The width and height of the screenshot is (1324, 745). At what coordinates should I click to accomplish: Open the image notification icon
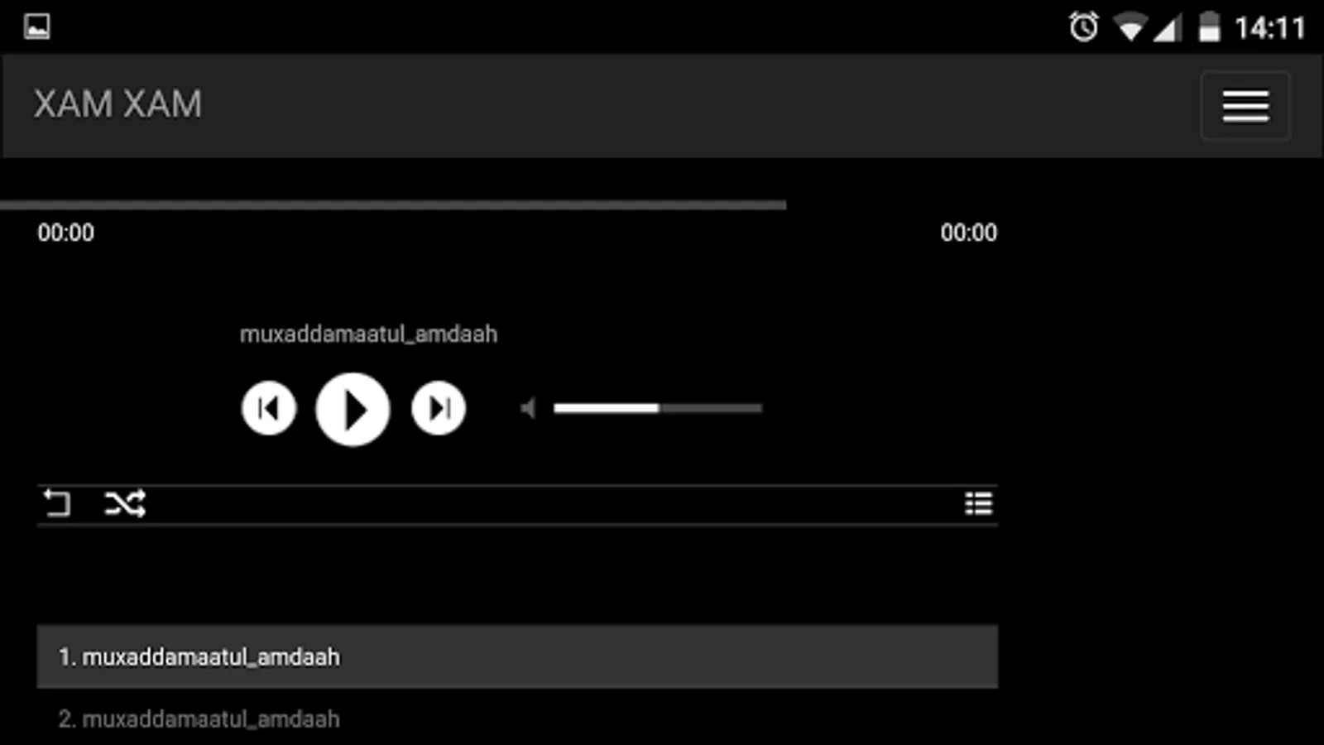[36, 26]
